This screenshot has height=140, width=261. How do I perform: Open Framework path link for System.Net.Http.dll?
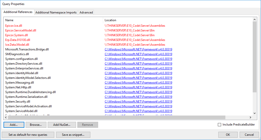click(x=138, y=87)
